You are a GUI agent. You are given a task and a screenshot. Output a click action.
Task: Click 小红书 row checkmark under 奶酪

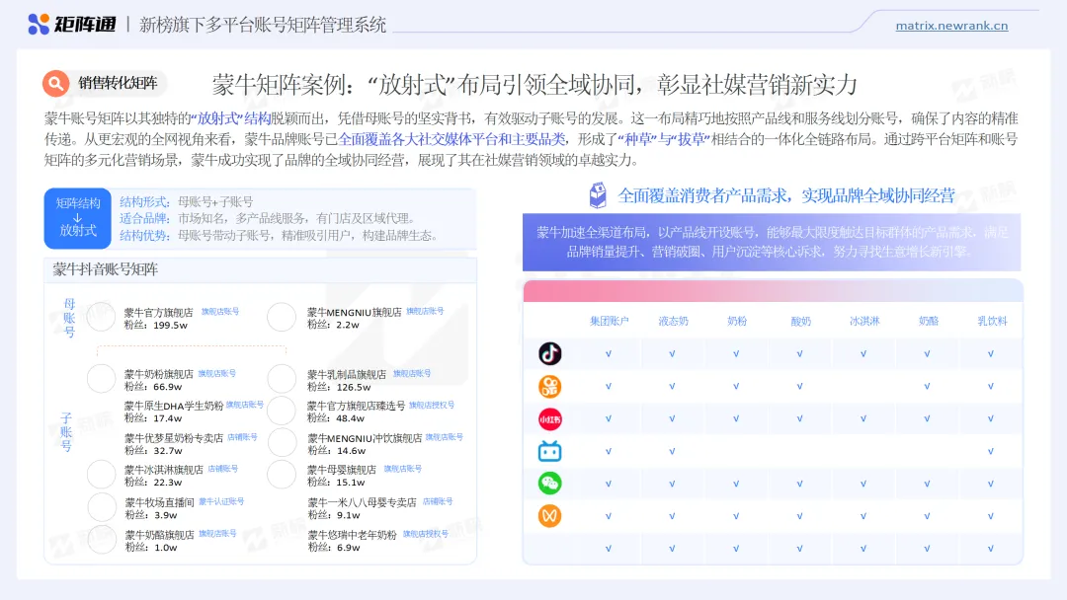[x=927, y=418]
